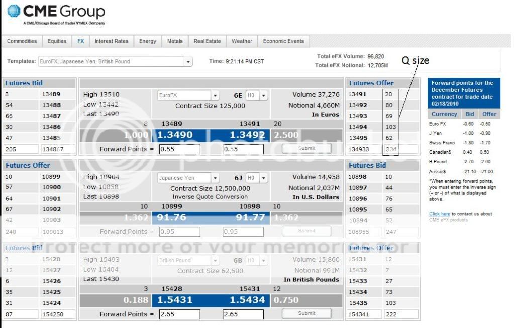This screenshot has width=514, height=328.
Task: Click Swiss Franc row in forward points table
Action: 464,143
